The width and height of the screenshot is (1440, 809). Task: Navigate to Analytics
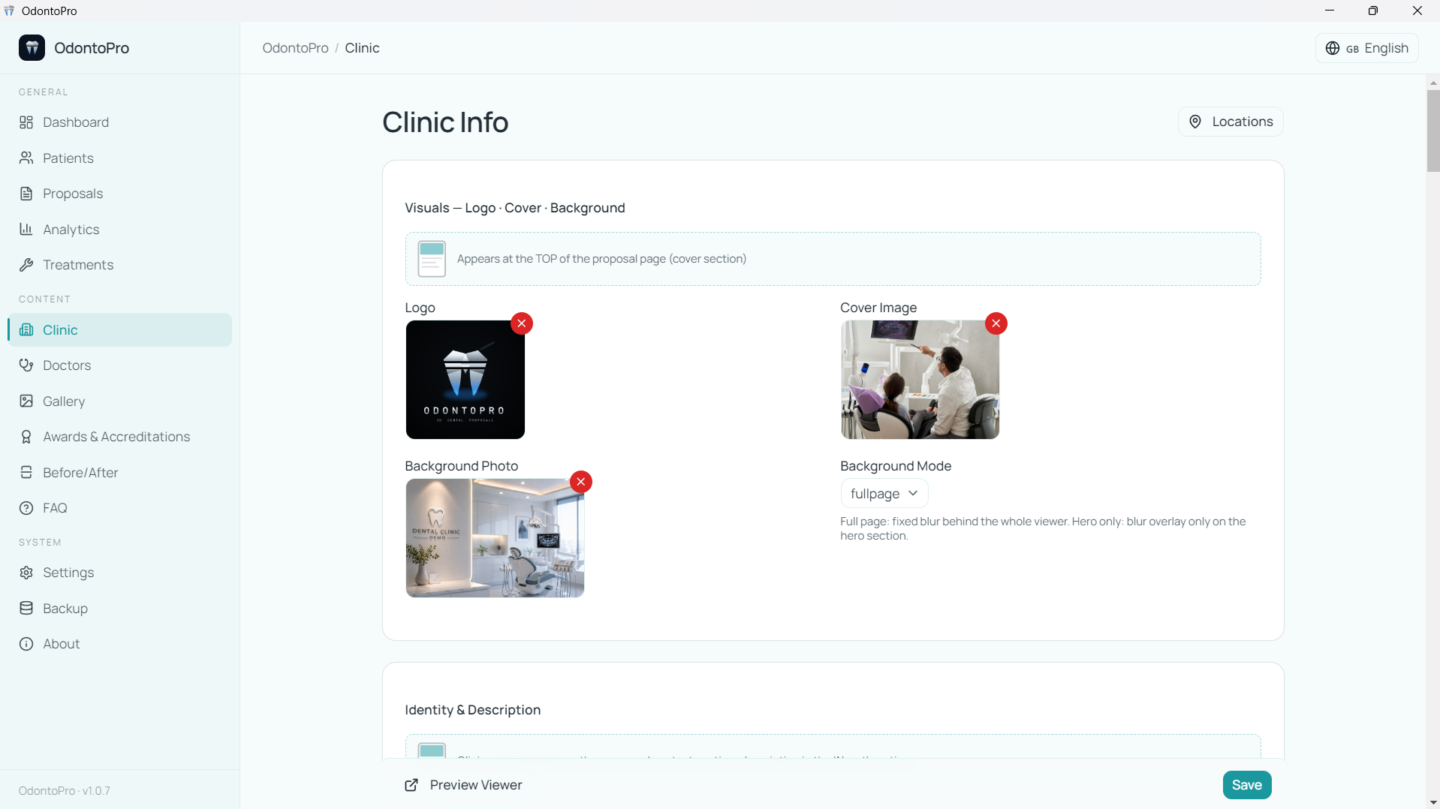pyautogui.click(x=120, y=230)
